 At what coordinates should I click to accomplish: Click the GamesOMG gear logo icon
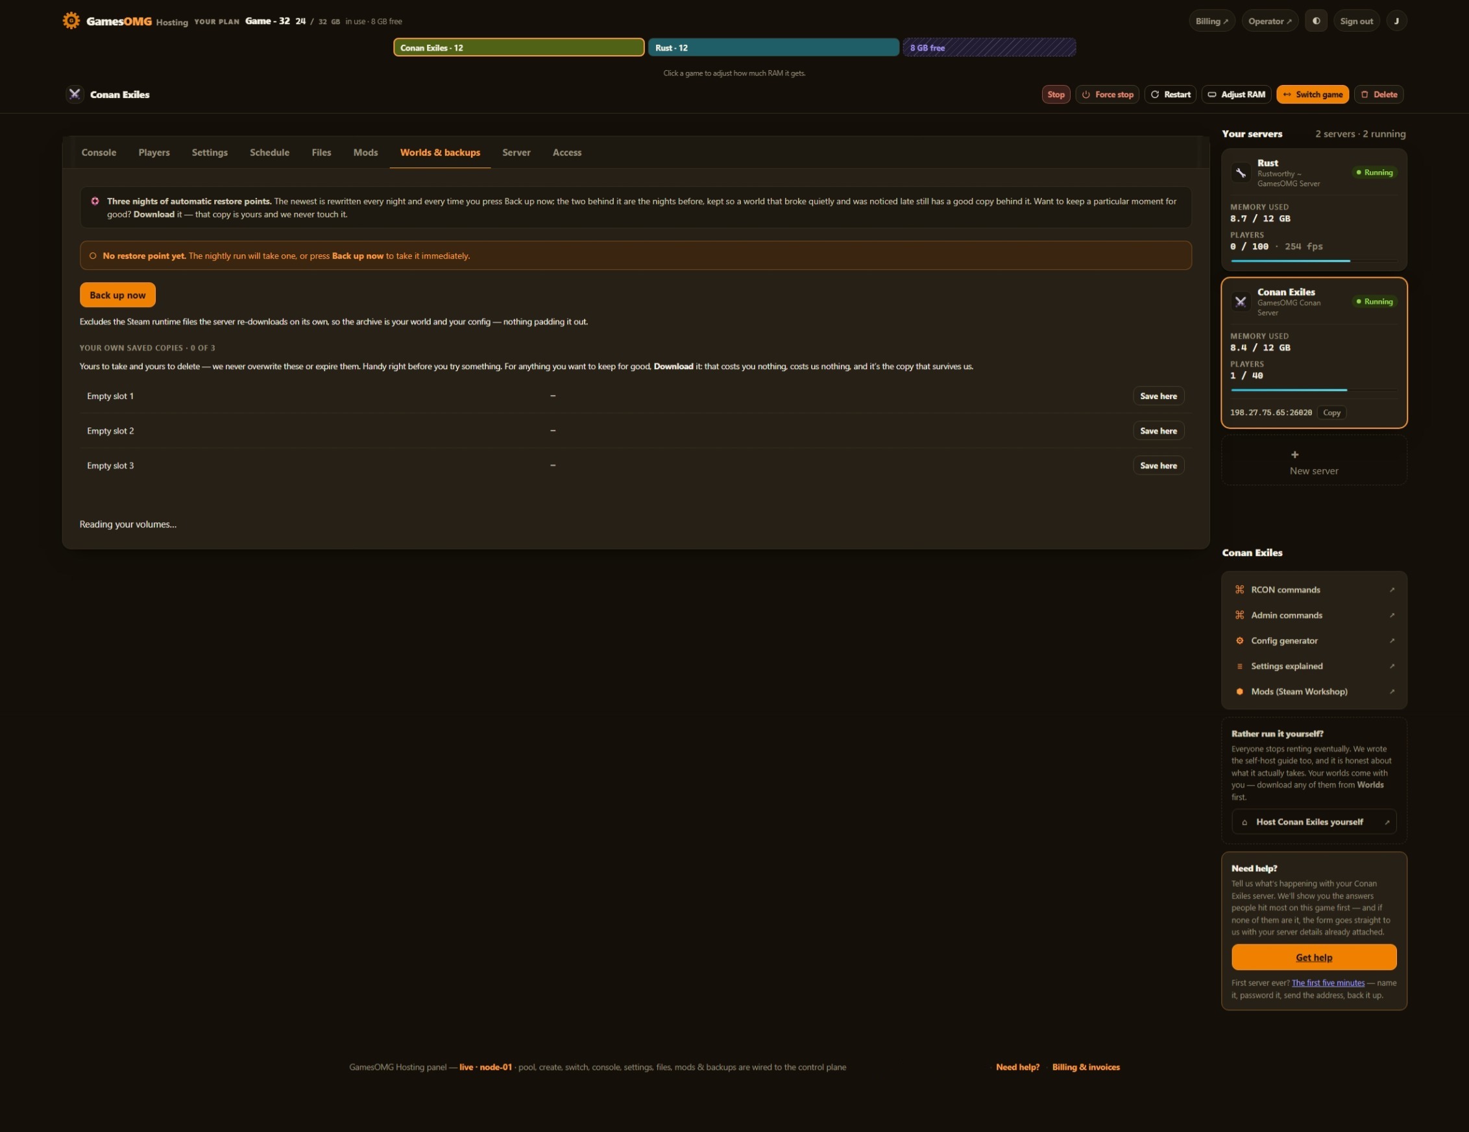tap(71, 21)
